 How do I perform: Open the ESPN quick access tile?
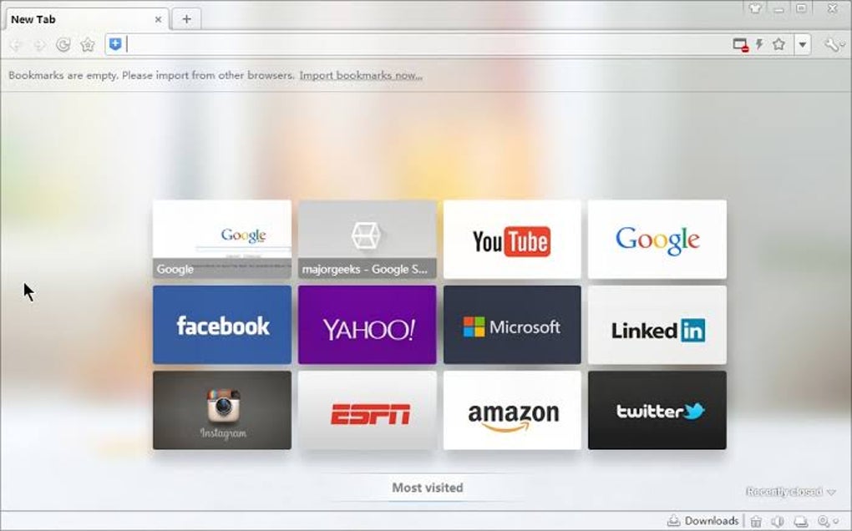pyautogui.click(x=367, y=410)
